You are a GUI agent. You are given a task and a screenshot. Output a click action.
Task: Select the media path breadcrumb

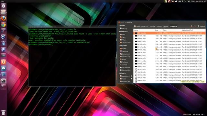point(152,26)
